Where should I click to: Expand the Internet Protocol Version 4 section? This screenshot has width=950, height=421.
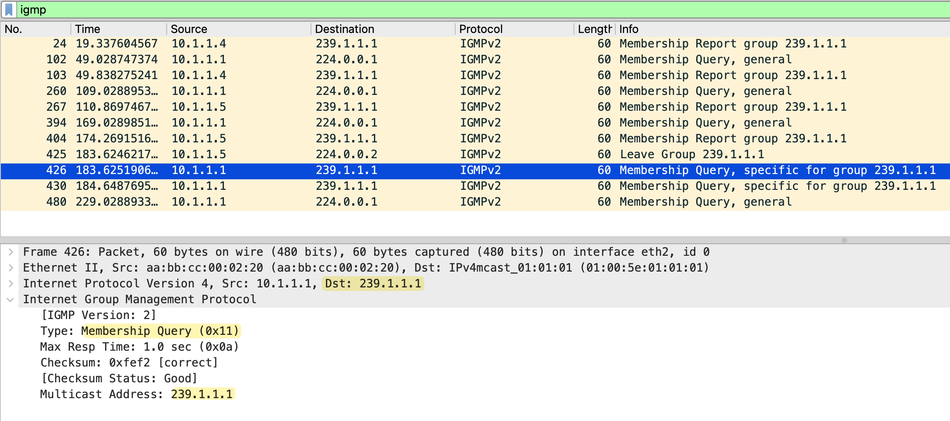pyautogui.click(x=11, y=283)
